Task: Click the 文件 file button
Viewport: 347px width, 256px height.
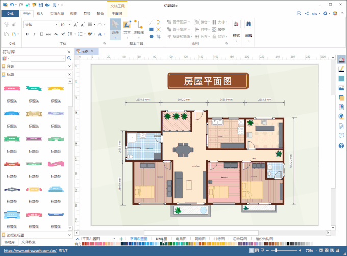Action: [10, 14]
